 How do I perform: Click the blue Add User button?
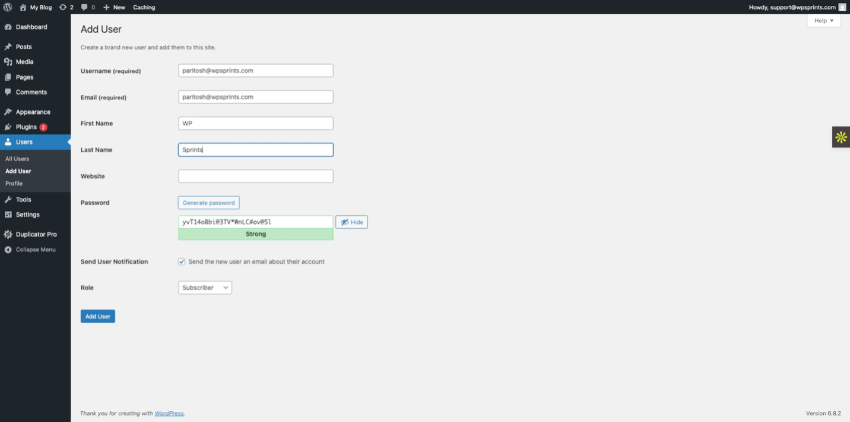tap(98, 316)
